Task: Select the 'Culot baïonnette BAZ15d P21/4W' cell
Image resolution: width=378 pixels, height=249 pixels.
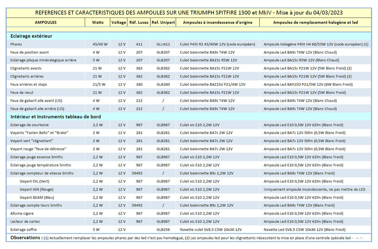Action: 212,85
